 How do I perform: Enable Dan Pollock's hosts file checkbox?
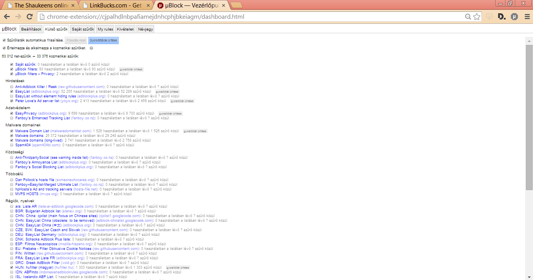click(x=12, y=180)
